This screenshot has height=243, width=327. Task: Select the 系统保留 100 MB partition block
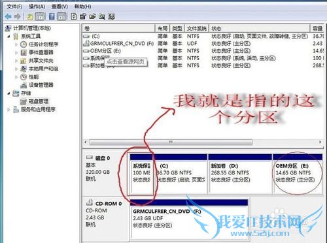141,174
